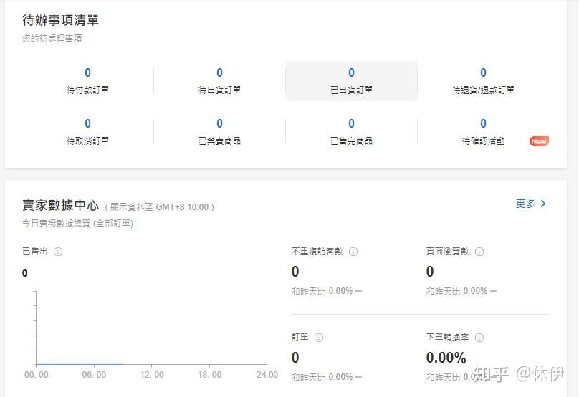Open 待退貨/退款訂單 list
579x397 pixels.
click(483, 80)
